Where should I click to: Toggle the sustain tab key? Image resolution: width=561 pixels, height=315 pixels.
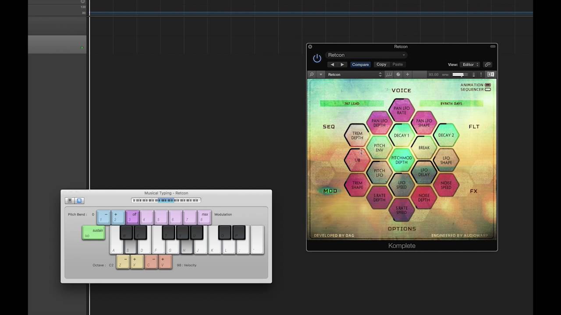tap(93, 233)
